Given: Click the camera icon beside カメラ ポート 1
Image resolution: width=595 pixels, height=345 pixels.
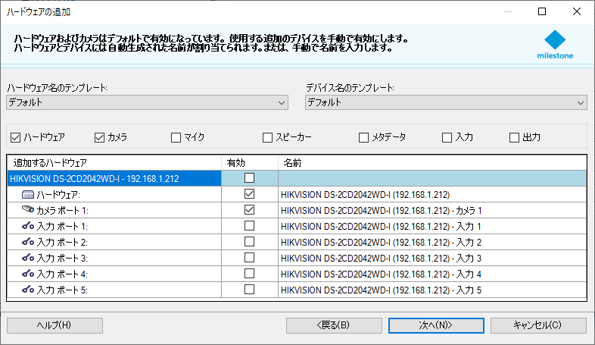Looking at the screenshot, I should (x=28, y=209).
